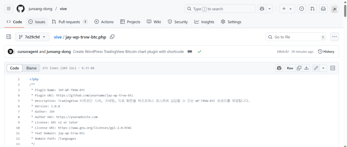The width and height of the screenshot is (347, 147).
Task: Copy the file path jay-wp-trvw-btc.php
Action: tap(112, 37)
